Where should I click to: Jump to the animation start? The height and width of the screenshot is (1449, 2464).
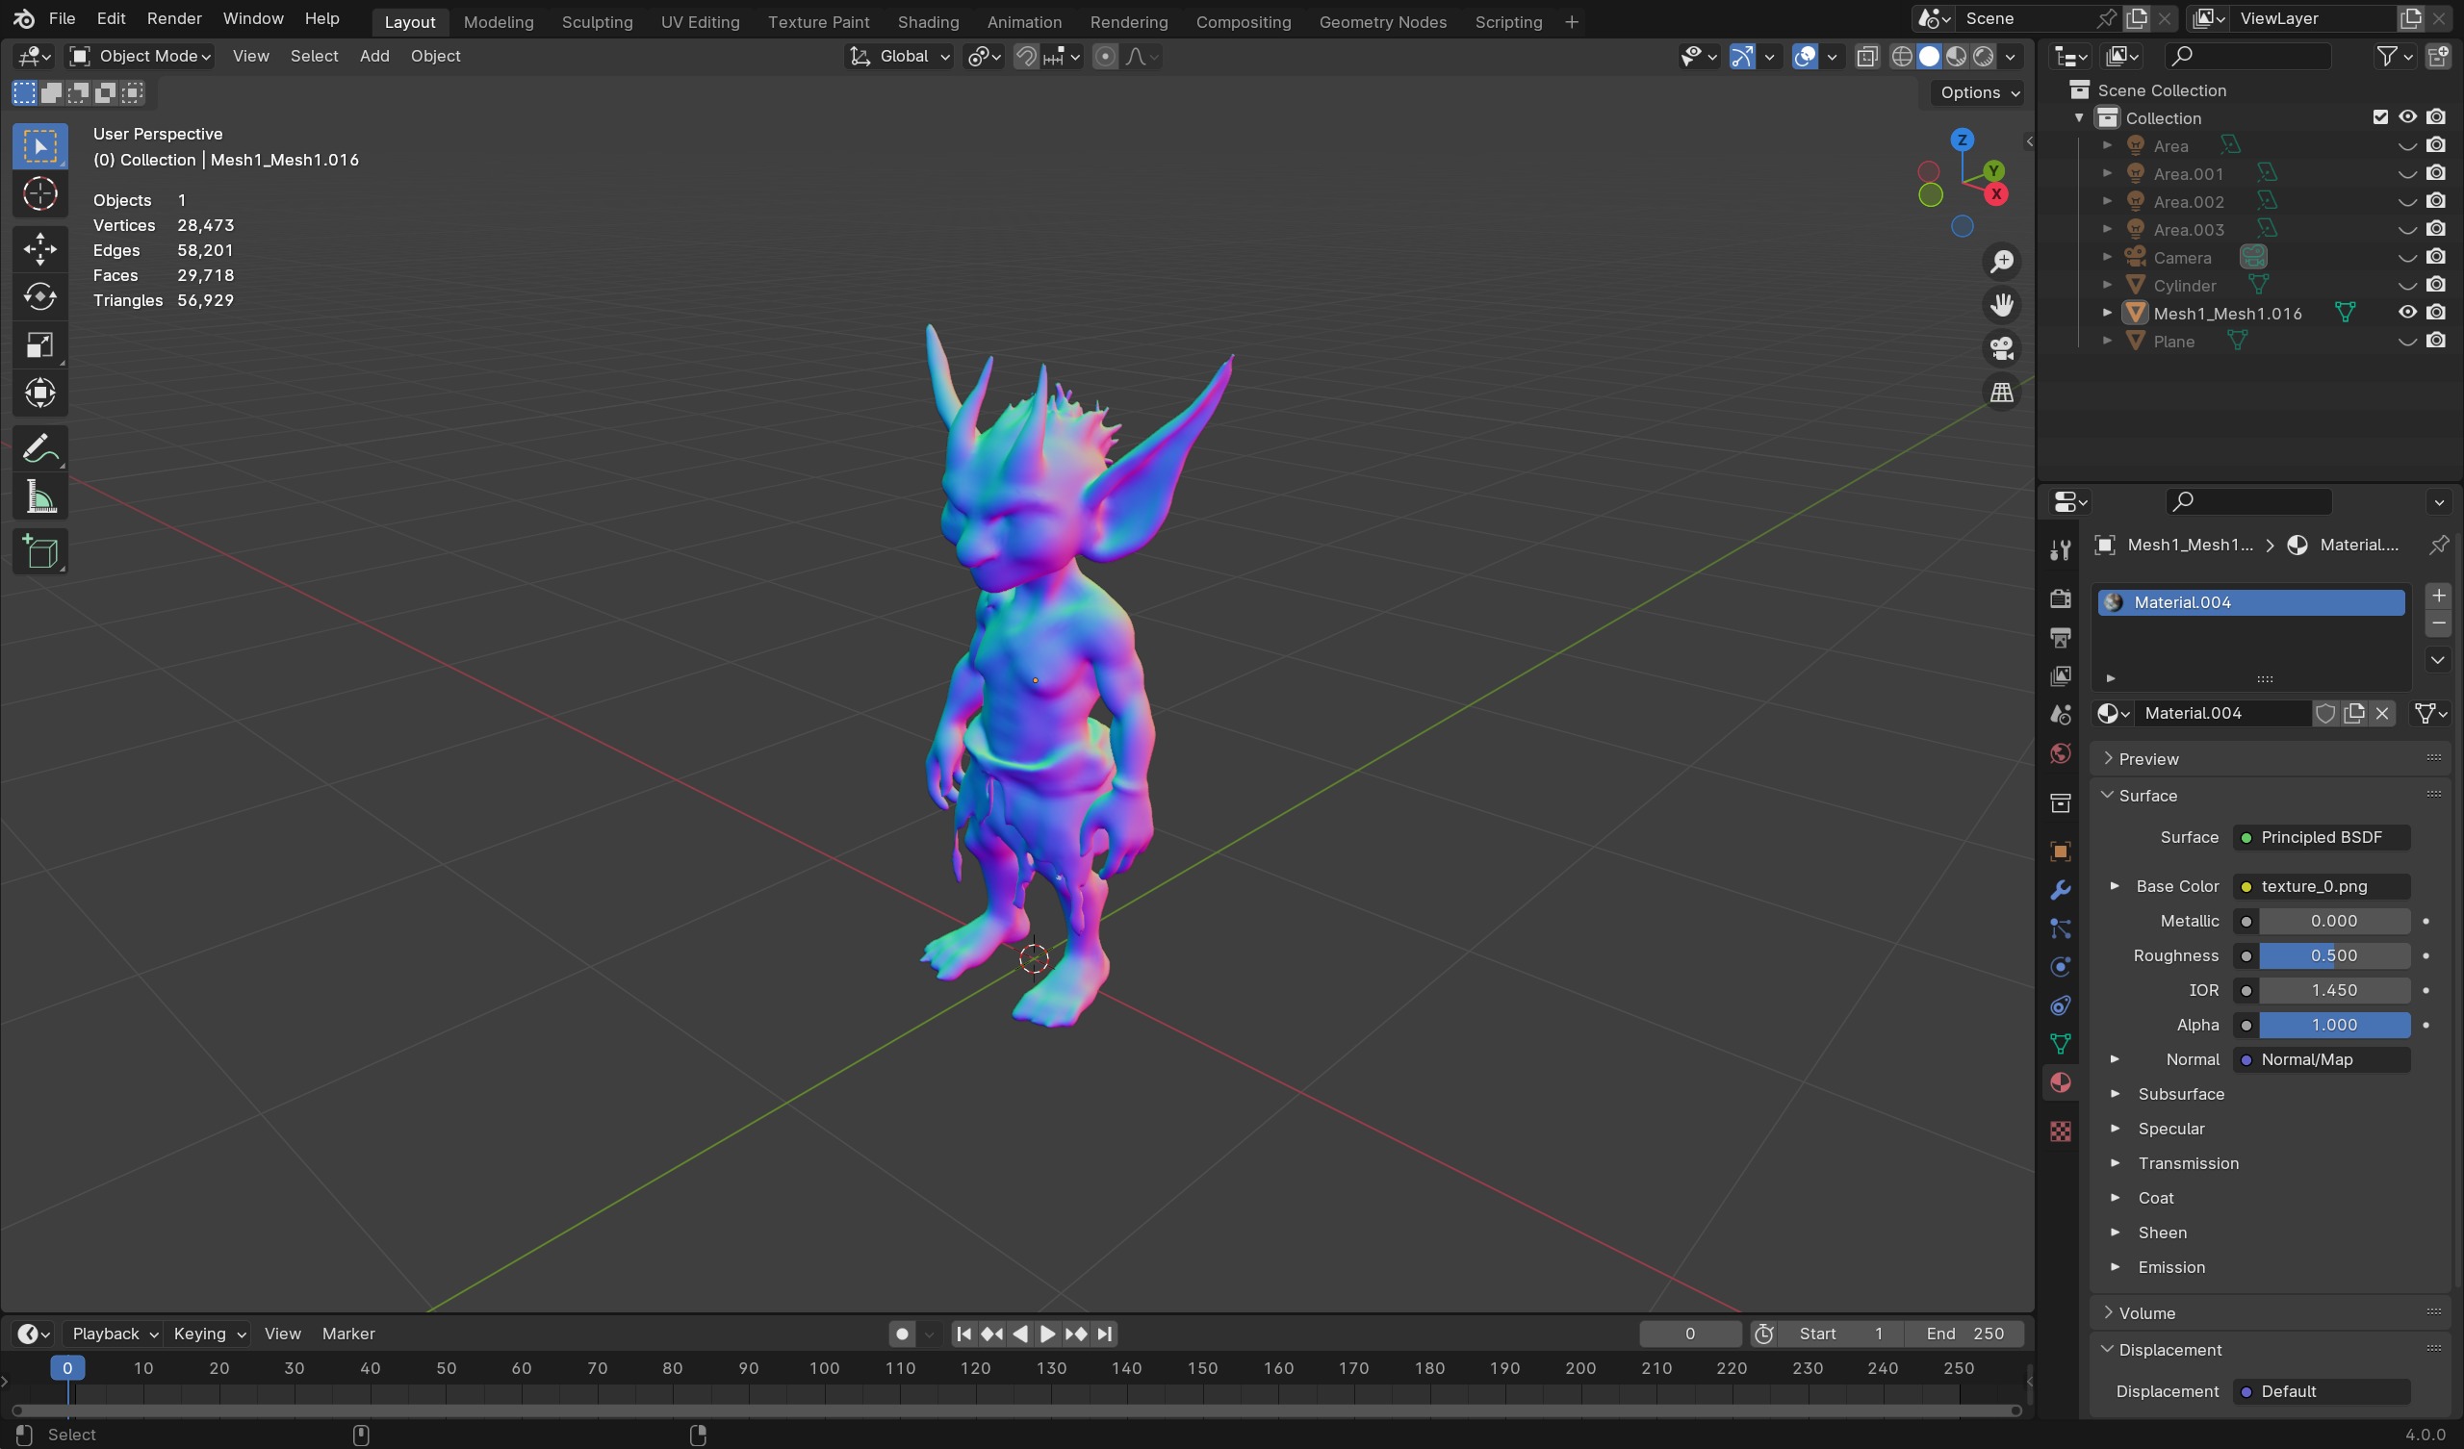(963, 1334)
